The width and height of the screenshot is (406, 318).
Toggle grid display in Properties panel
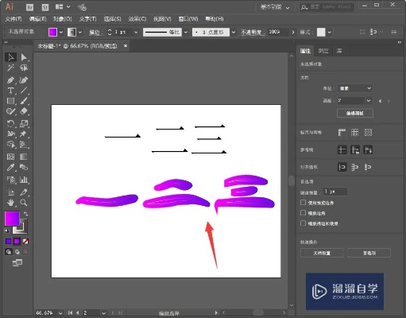(x=355, y=132)
